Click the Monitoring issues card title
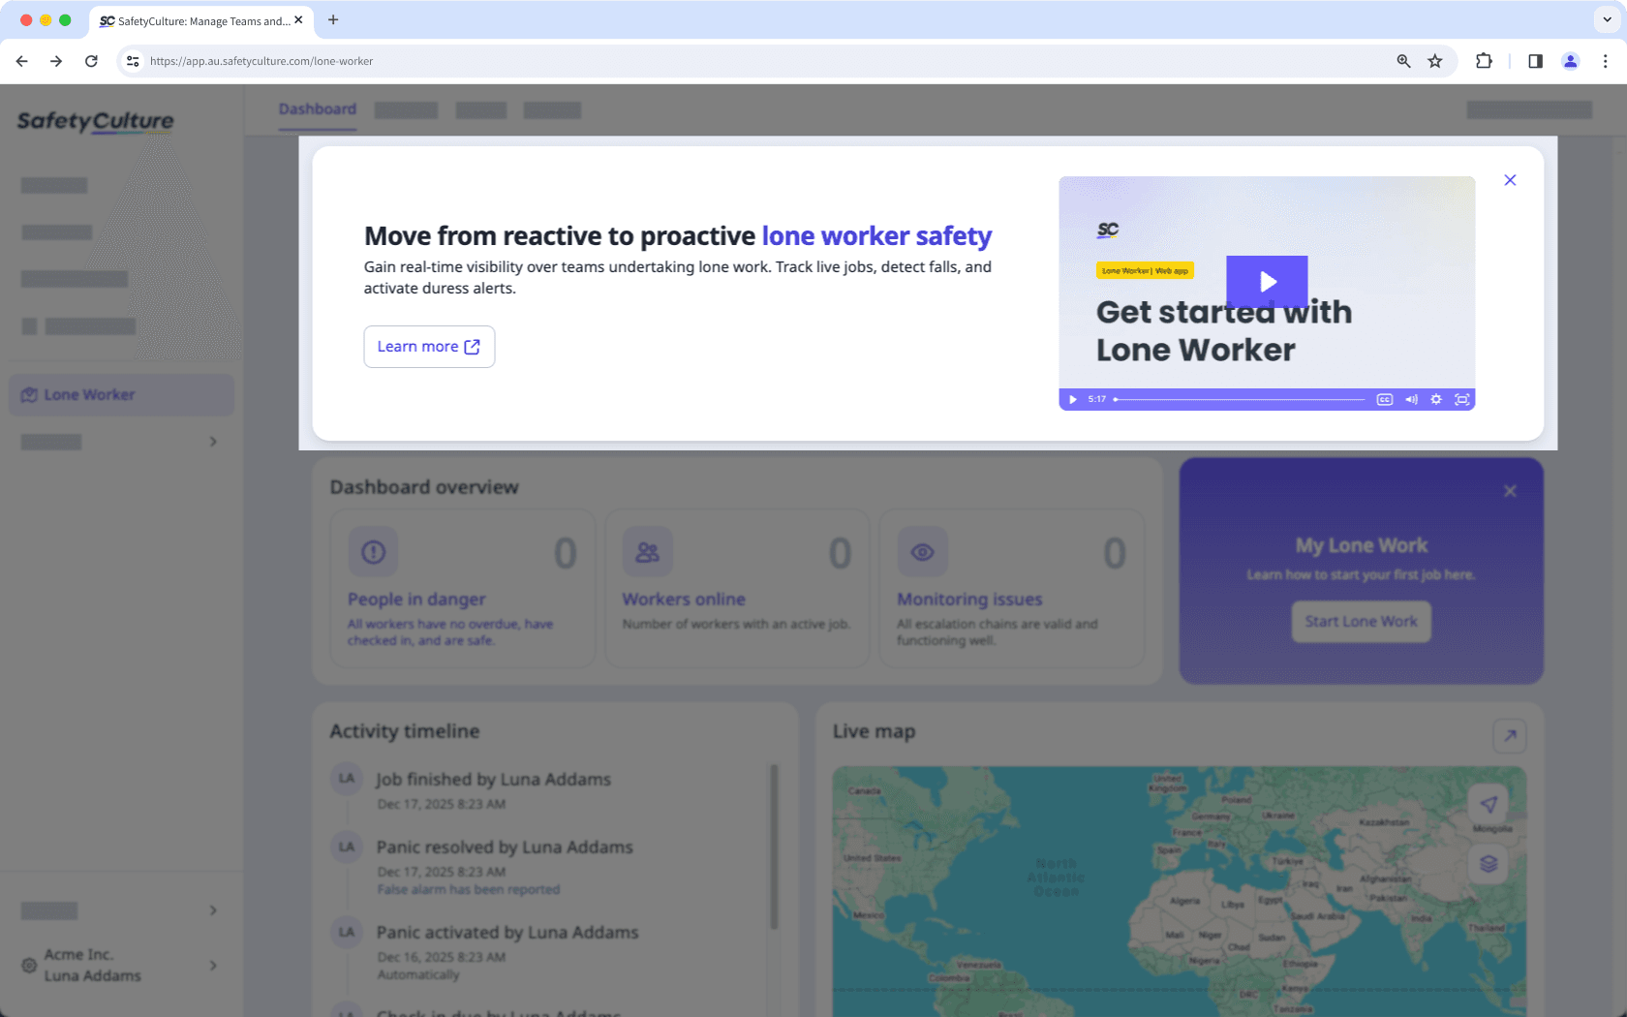Image resolution: width=1627 pixels, height=1017 pixels. pyautogui.click(x=969, y=600)
